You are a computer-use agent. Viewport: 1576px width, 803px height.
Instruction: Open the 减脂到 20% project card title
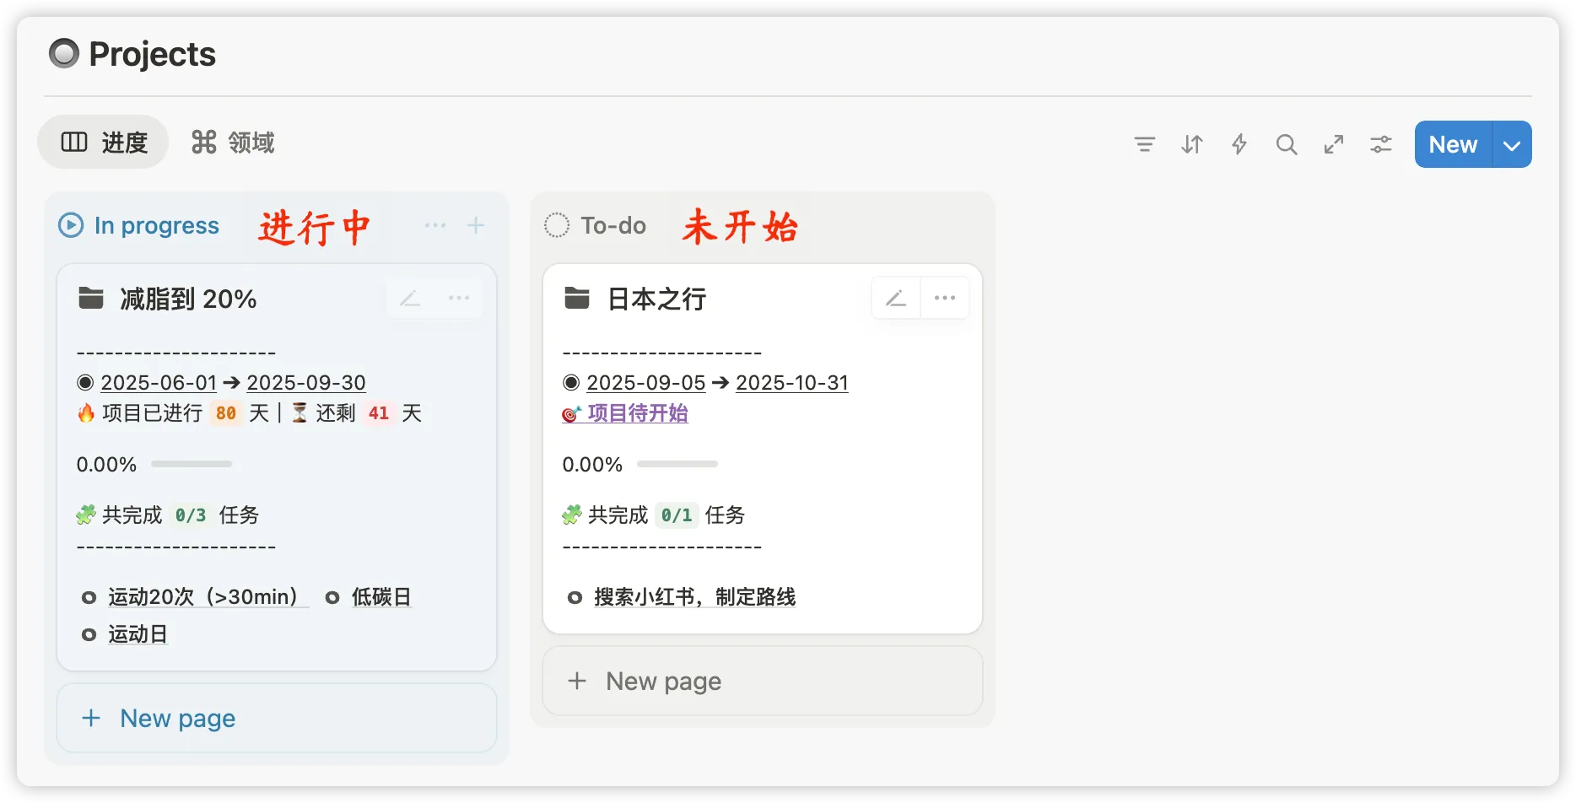[x=188, y=299]
